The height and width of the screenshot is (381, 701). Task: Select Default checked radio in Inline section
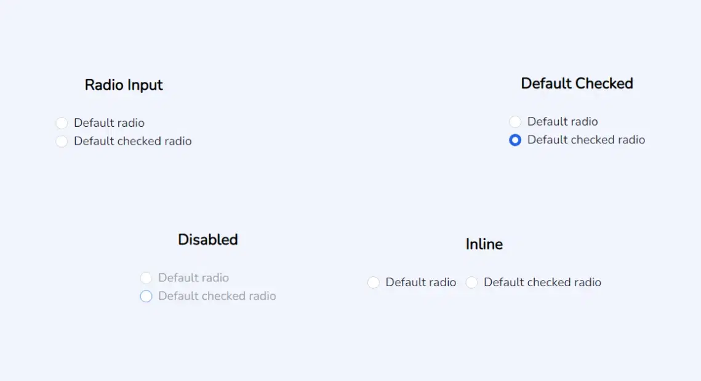point(471,283)
